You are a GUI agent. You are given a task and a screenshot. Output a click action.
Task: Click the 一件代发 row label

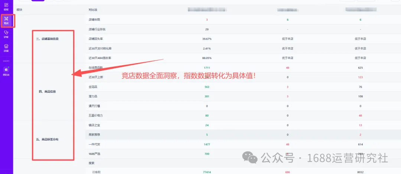point(94,144)
